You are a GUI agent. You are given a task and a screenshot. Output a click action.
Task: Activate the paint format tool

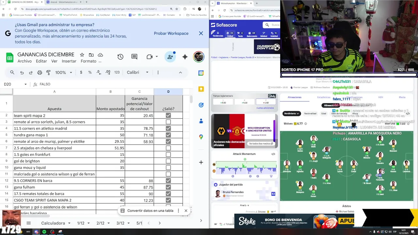pyautogui.click(x=48, y=72)
